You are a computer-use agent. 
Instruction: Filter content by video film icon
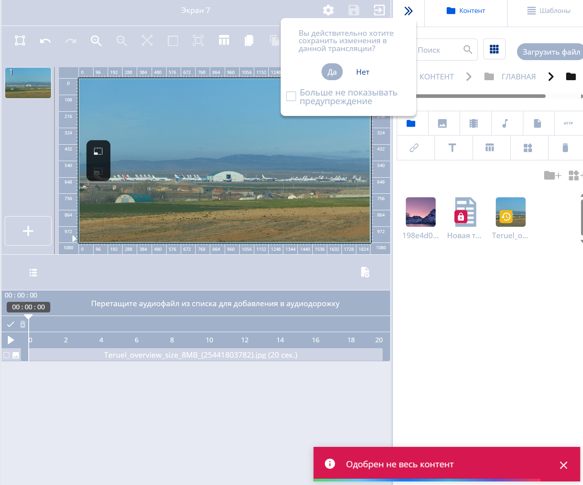[x=474, y=123]
